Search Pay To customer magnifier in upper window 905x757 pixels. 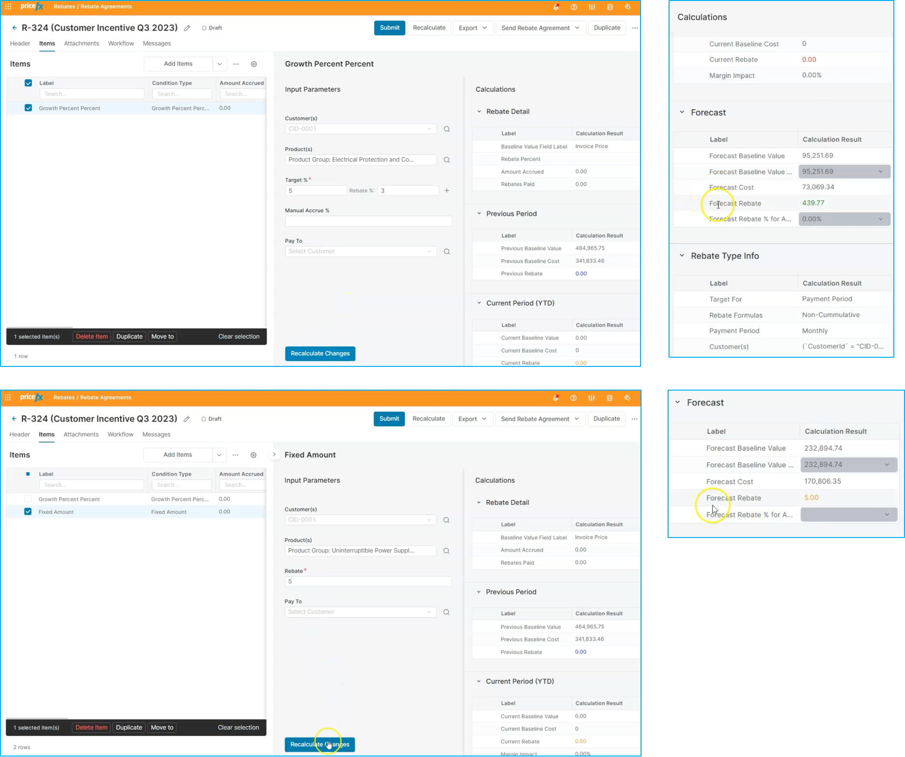coord(447,251)
